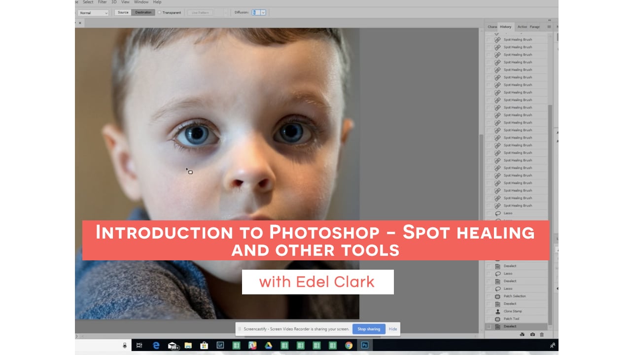Viewport: 631px width, 355px height.
Task: Set history brush source beside Patch Tool
Action: point(489,319)
